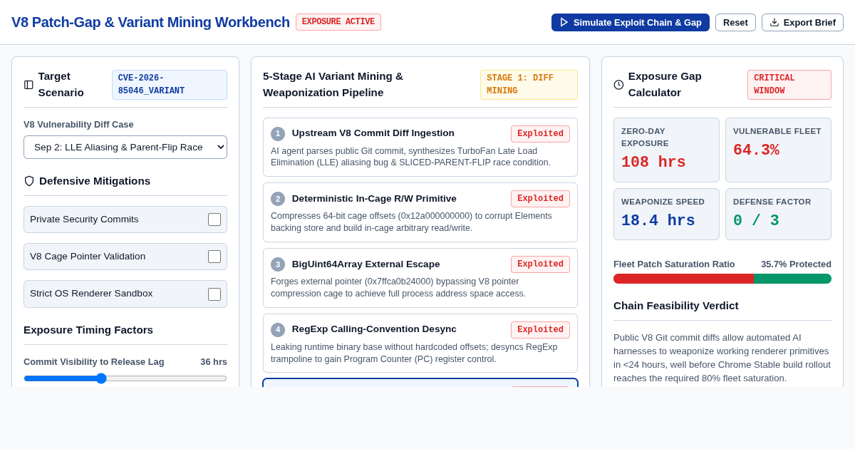This screenshot has height=449, width=855.
Task: Click the Export Brief button
Action: (x=802, y=22)
